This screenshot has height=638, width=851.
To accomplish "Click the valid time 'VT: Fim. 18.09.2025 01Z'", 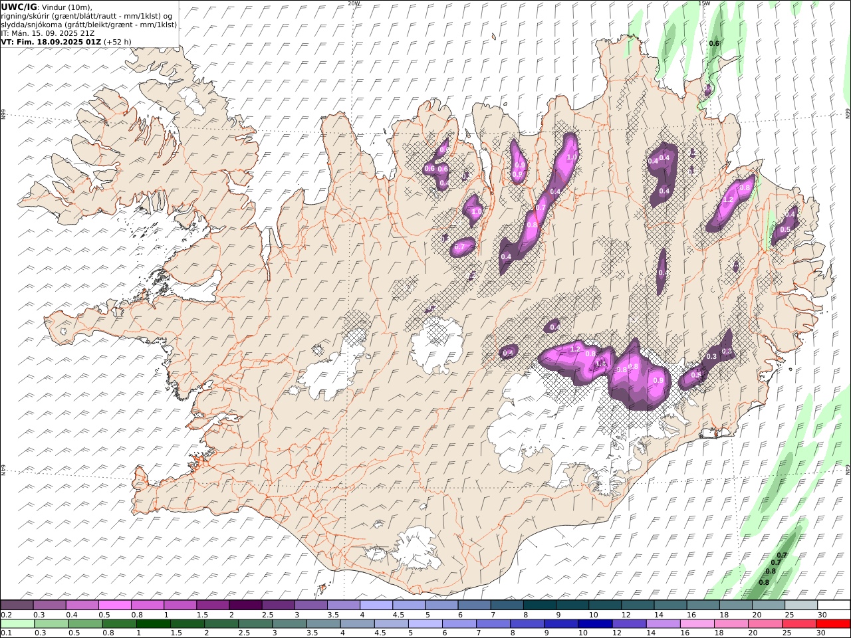I will 51,42.
